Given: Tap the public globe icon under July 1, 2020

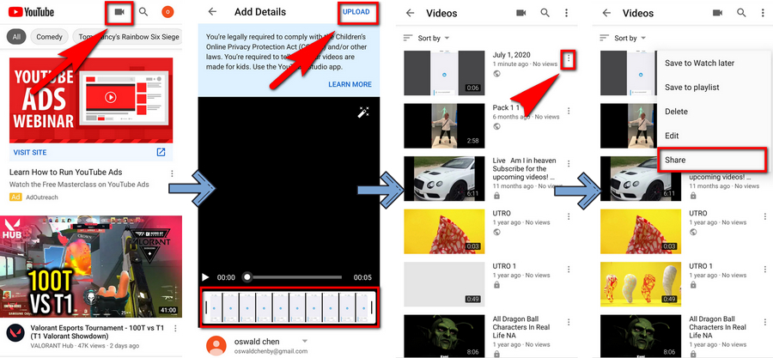Looking at the screenshot, I should (496, 73).
